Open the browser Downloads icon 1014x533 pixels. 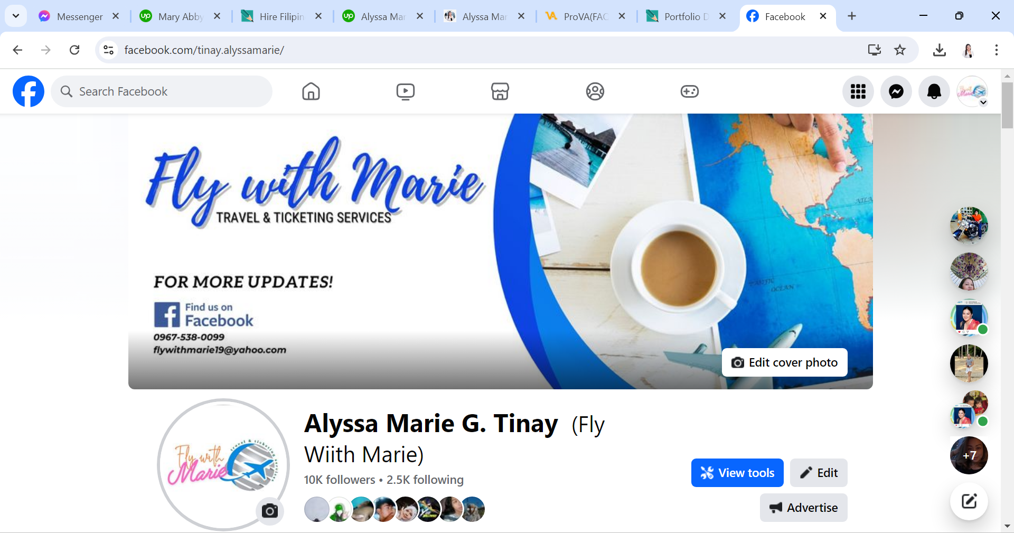pyautogui.click(x=940, y=50)
